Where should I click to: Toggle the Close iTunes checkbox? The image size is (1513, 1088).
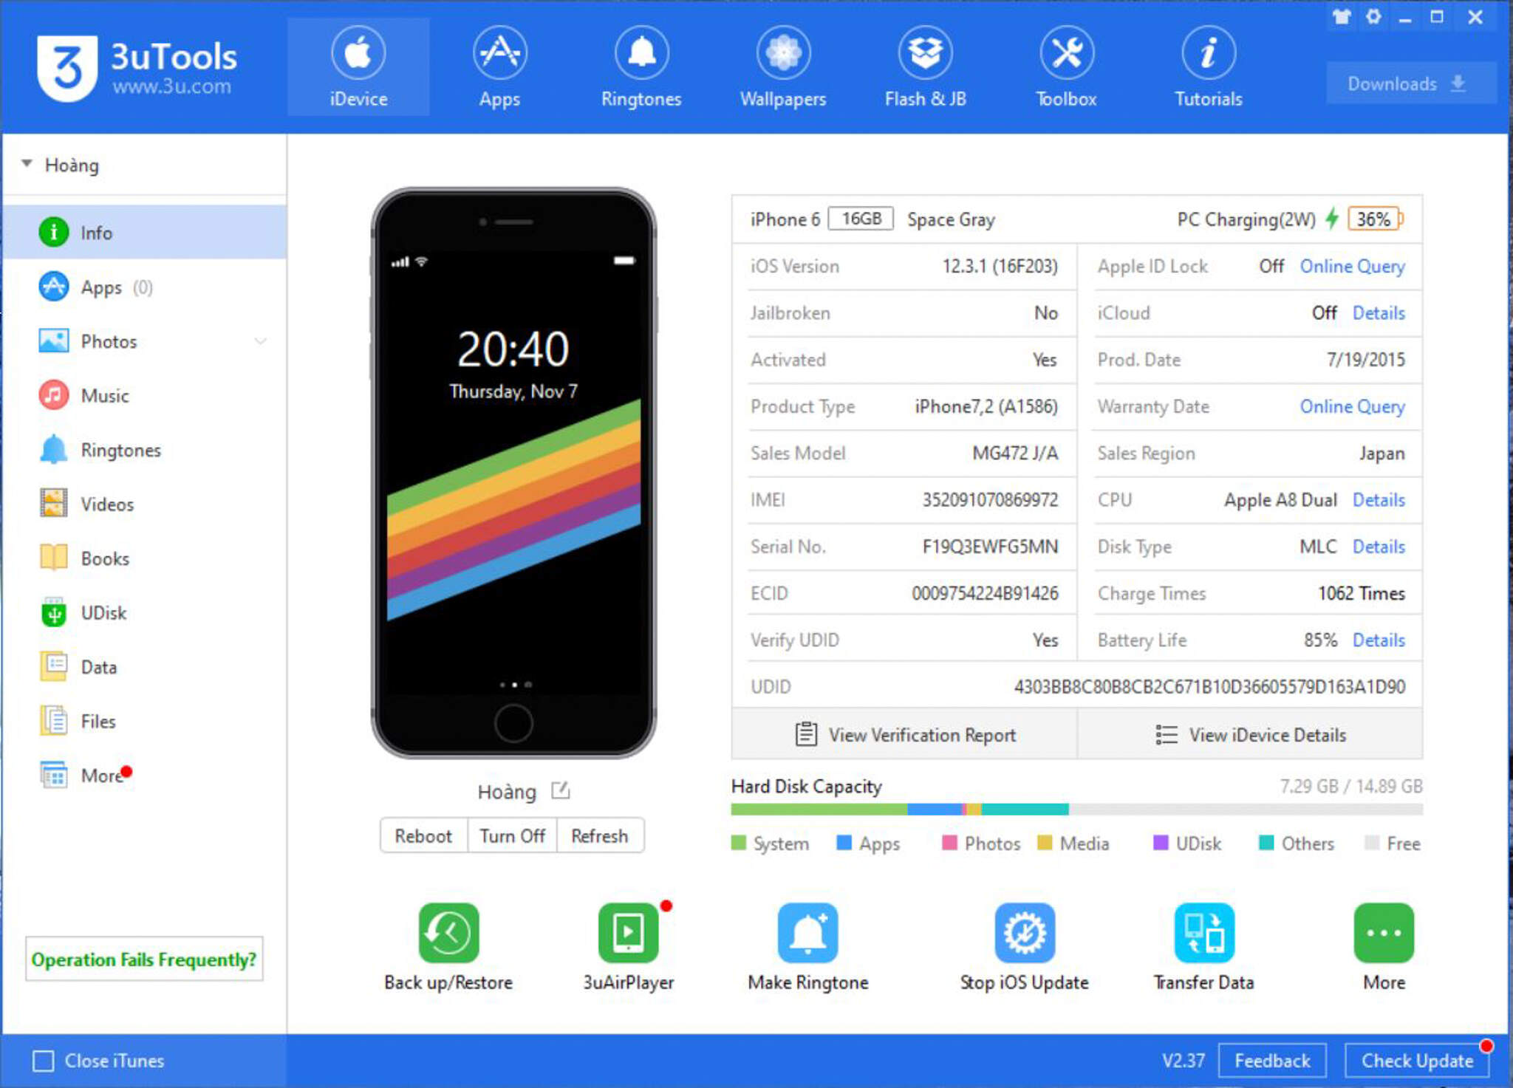(x=44, y=1061)
